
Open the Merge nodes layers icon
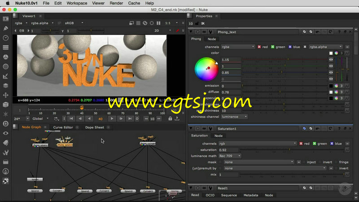pos(6,85)
